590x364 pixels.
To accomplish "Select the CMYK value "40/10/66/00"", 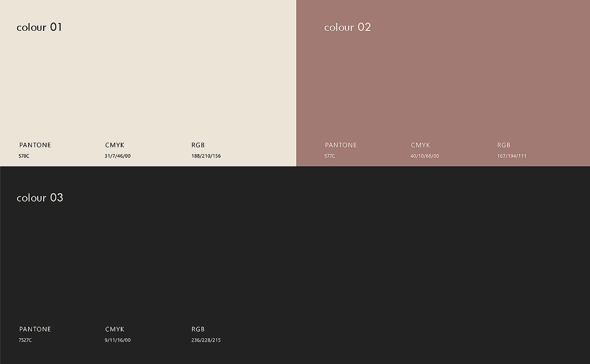I will [425, 156].
